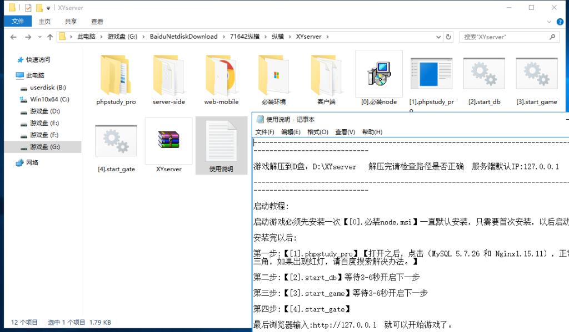Open the web-mobile folder

coord(221,80)
